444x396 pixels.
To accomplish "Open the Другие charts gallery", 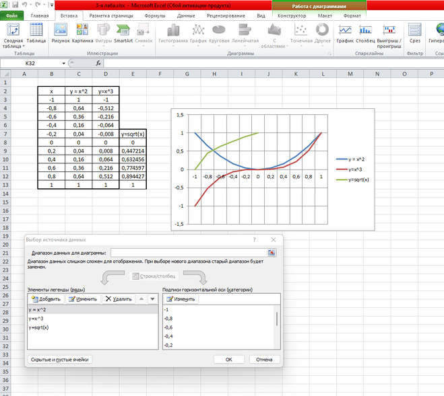I will click(322, 34).
